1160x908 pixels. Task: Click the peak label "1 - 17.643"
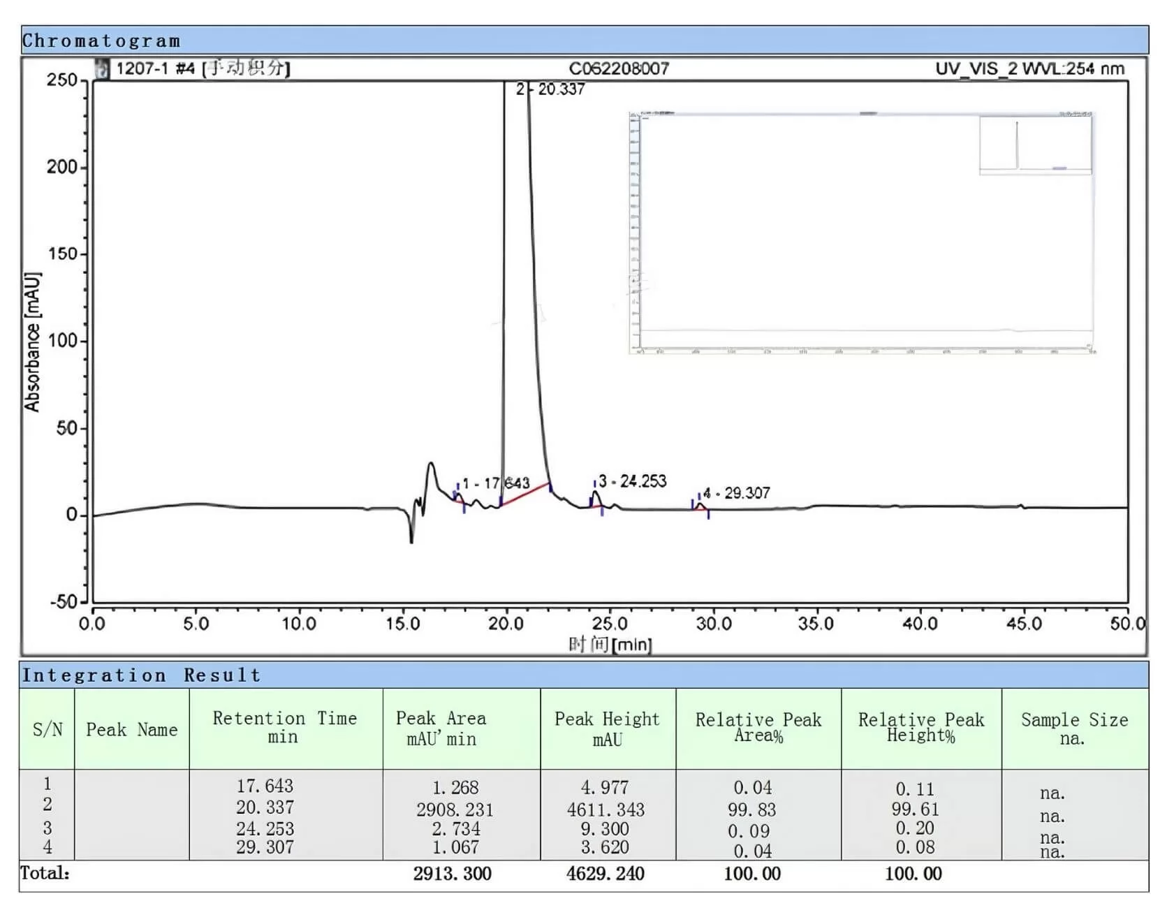coord(496,483)
